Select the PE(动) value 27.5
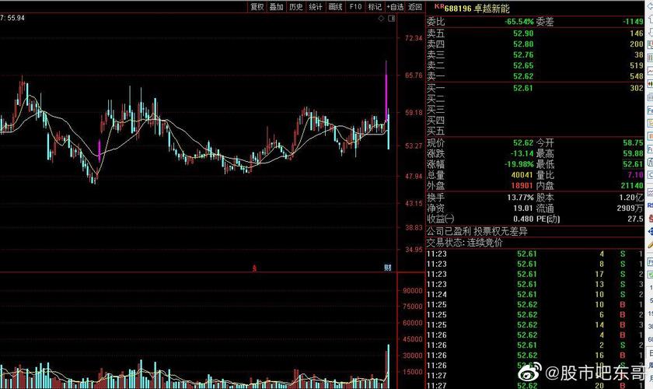 (636, 219)
